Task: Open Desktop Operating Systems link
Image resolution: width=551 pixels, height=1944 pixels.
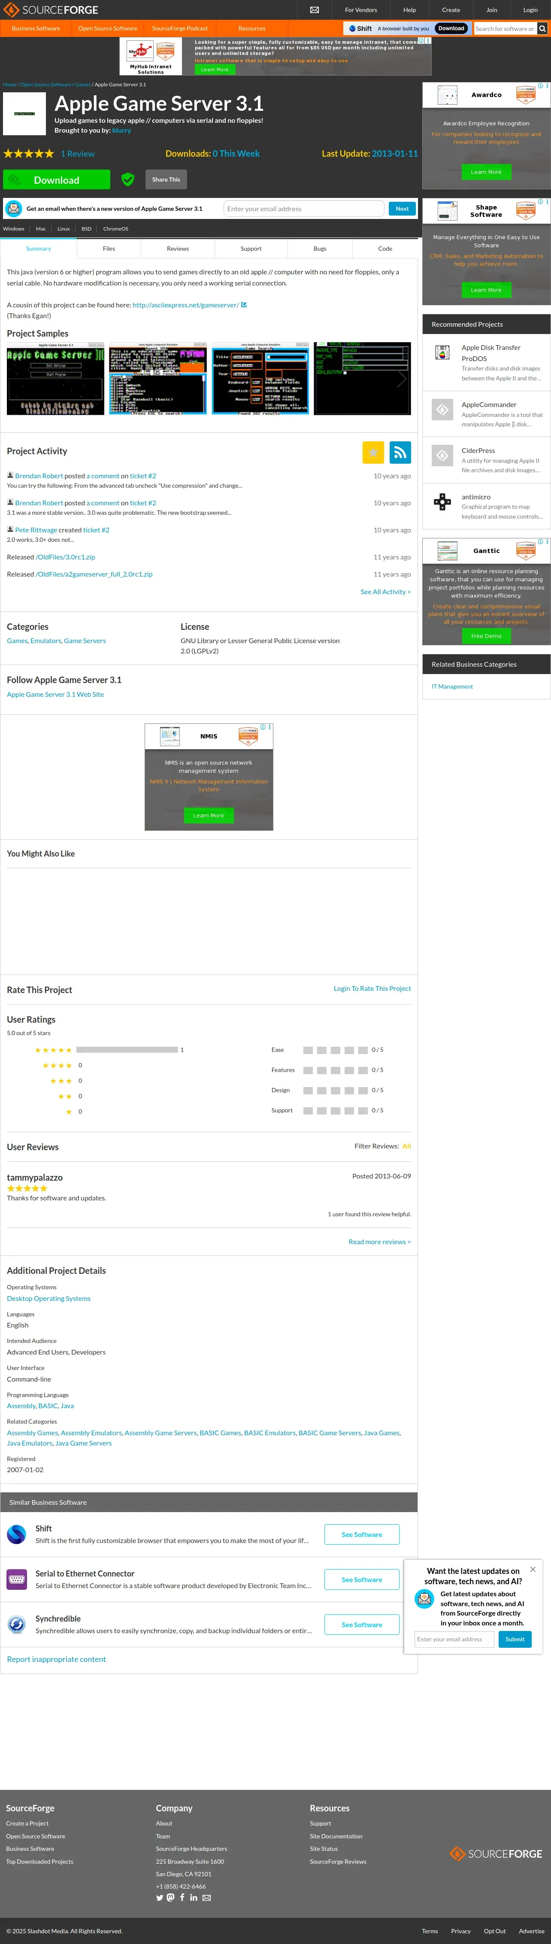Action: coord(48,1298)
